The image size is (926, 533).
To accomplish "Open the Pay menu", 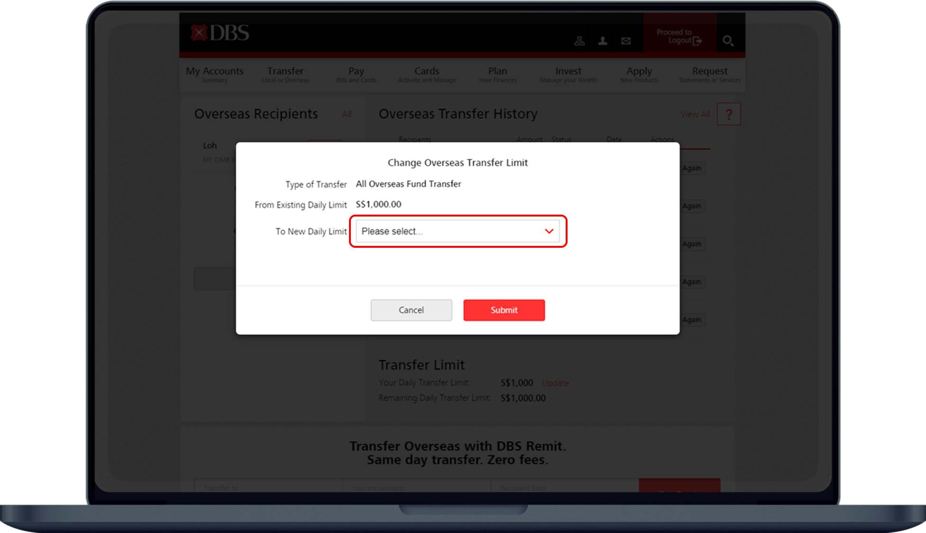I will (x=356, y=74).
